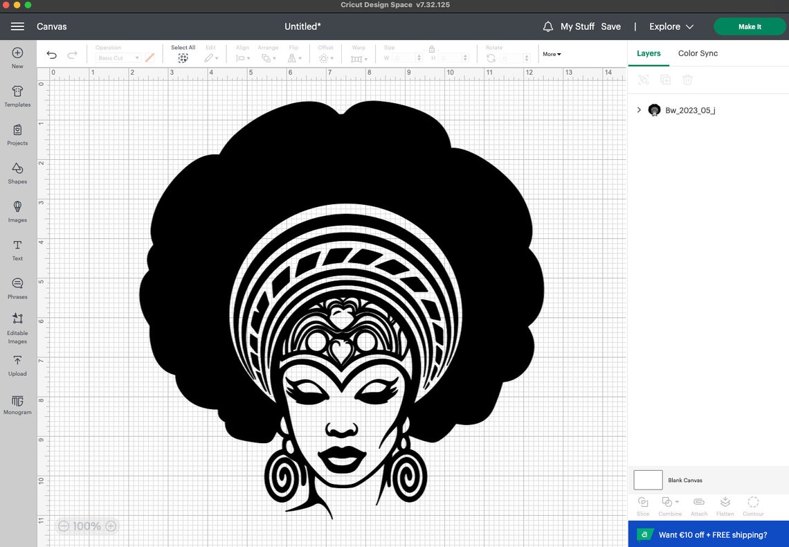Click Select All in the toolbar
The image size is (789, 547).
pyautogui.click(x=183, y=53)
